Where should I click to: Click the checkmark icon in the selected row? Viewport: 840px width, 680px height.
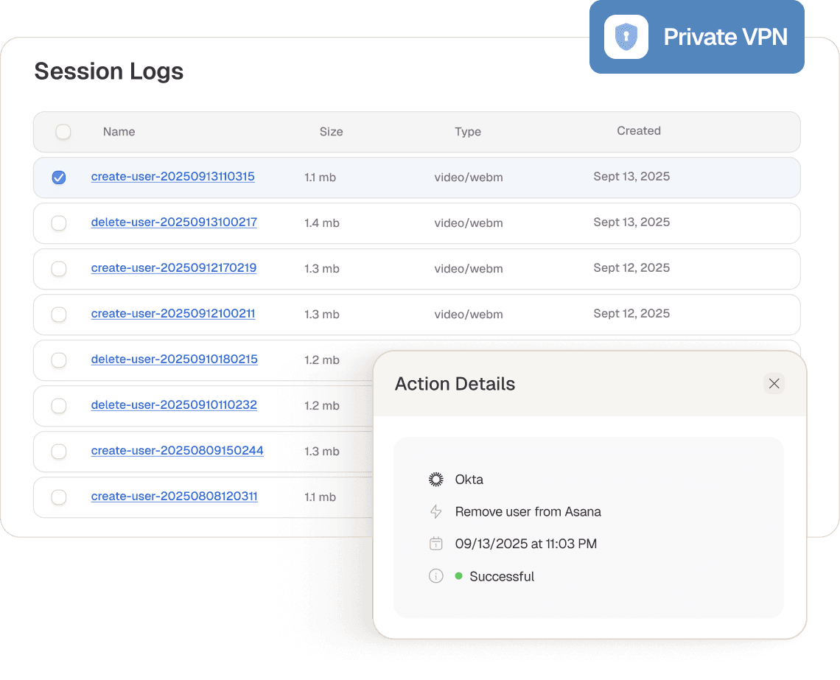point(59,177)
